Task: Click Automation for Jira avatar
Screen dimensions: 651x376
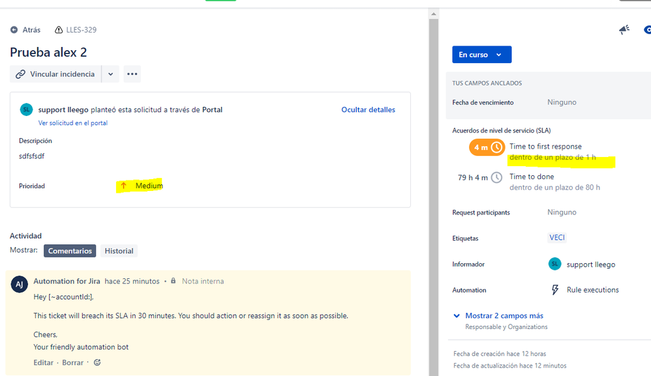Action: [19, 284]
